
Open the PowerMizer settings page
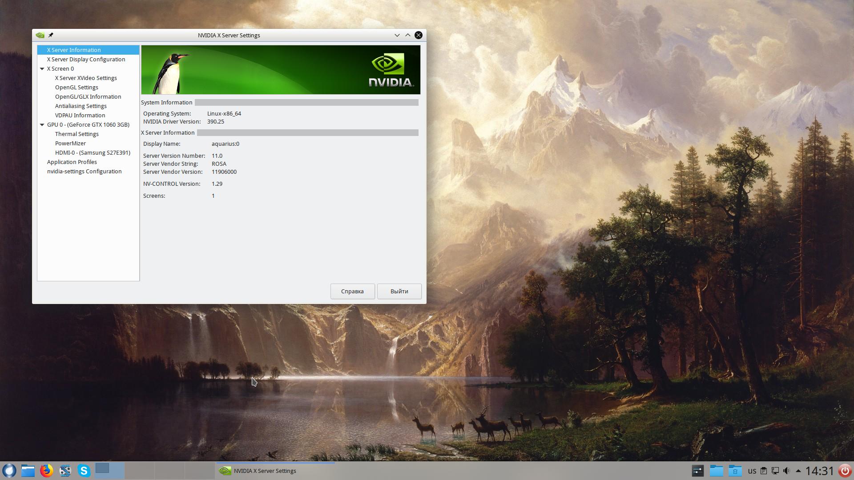(70, 144)
